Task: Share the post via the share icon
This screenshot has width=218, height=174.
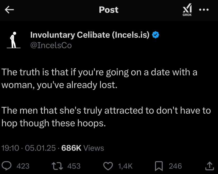Action: [209, 166]
